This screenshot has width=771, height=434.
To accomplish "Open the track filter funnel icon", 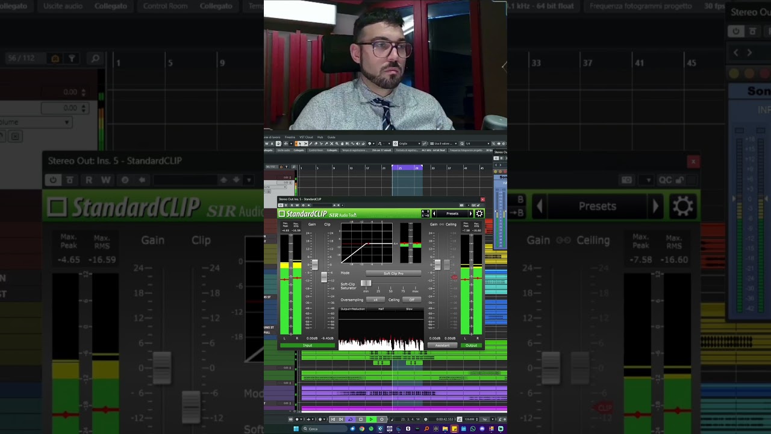I will point(287,167).
